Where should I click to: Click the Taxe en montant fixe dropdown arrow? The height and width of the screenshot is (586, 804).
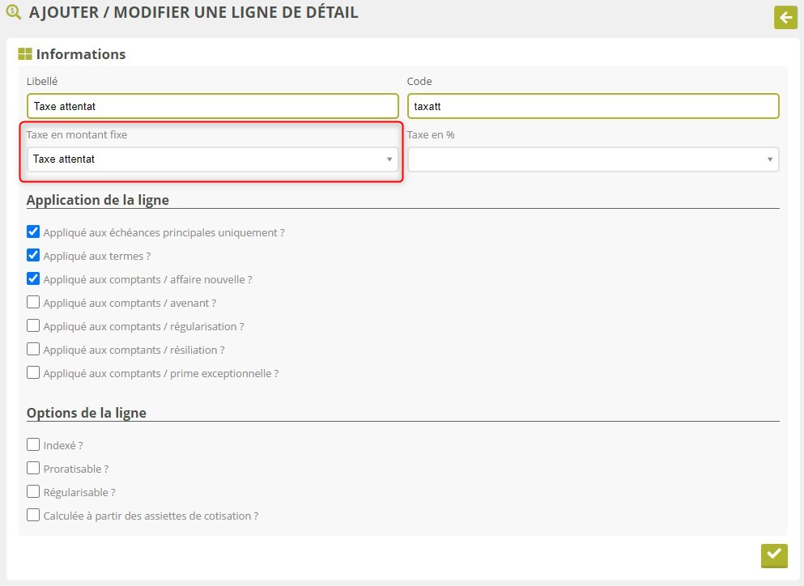pos(389,159)
